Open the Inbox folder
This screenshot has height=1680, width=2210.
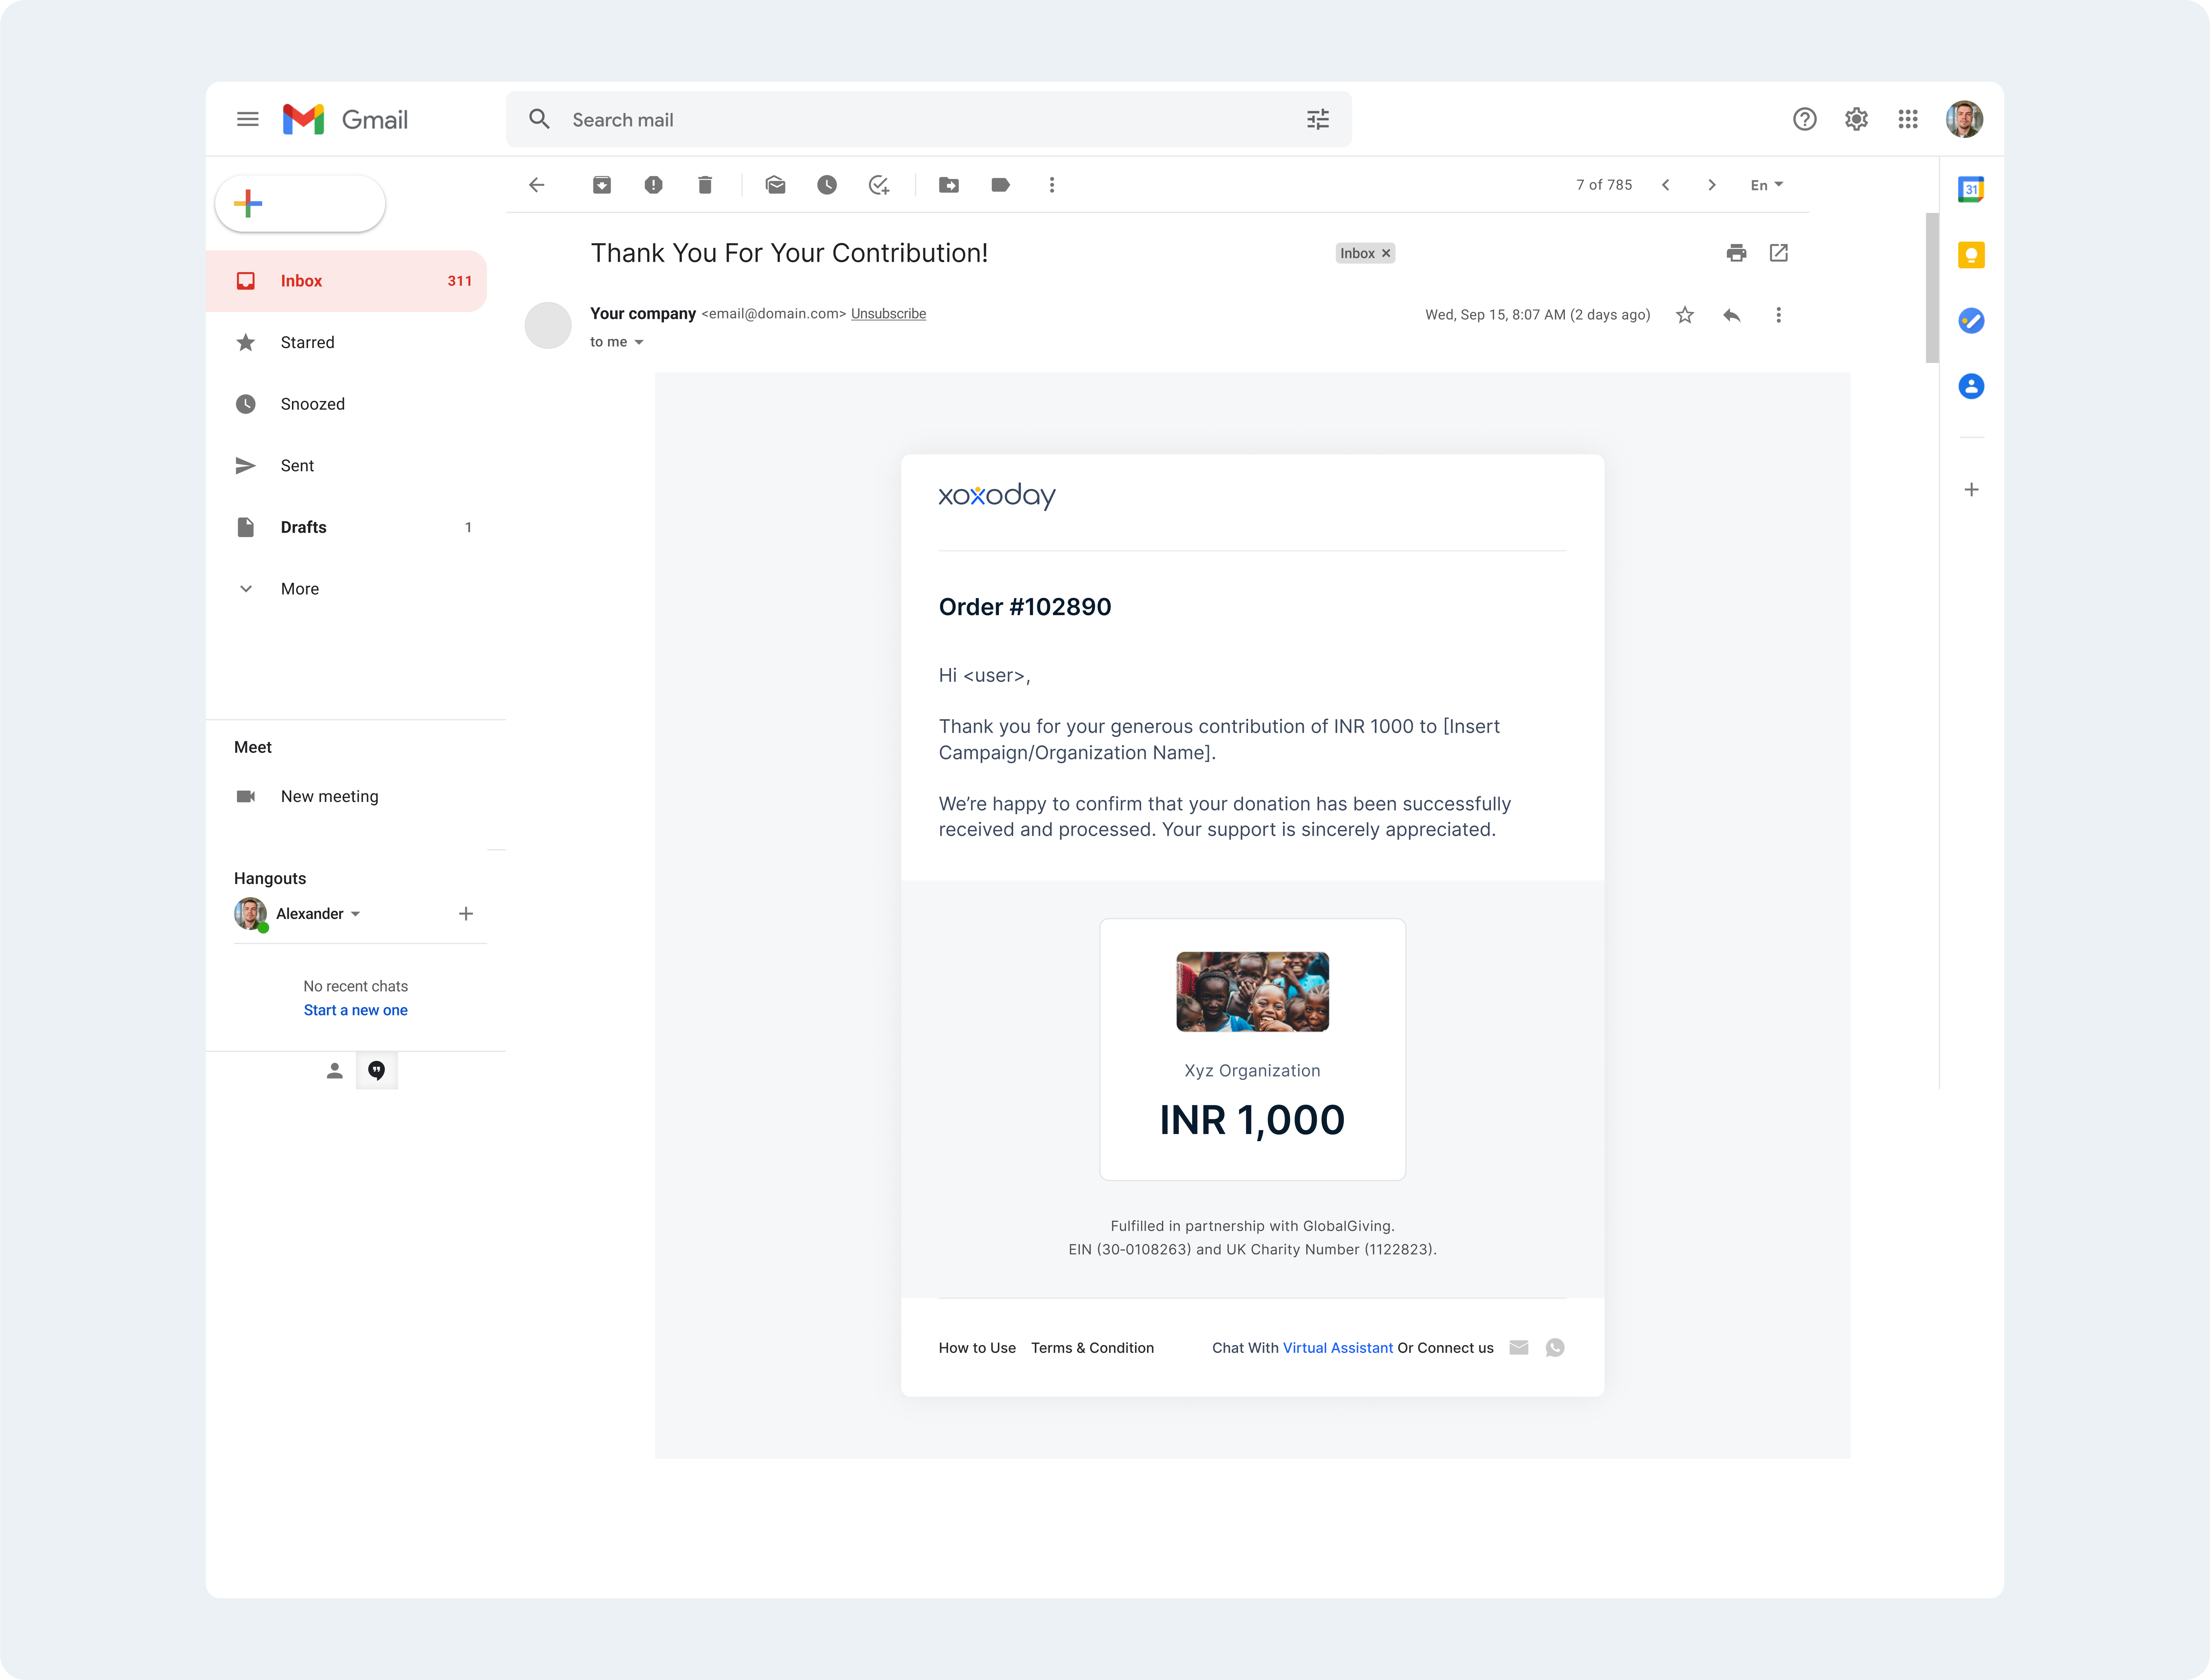(x=346, y=281)
